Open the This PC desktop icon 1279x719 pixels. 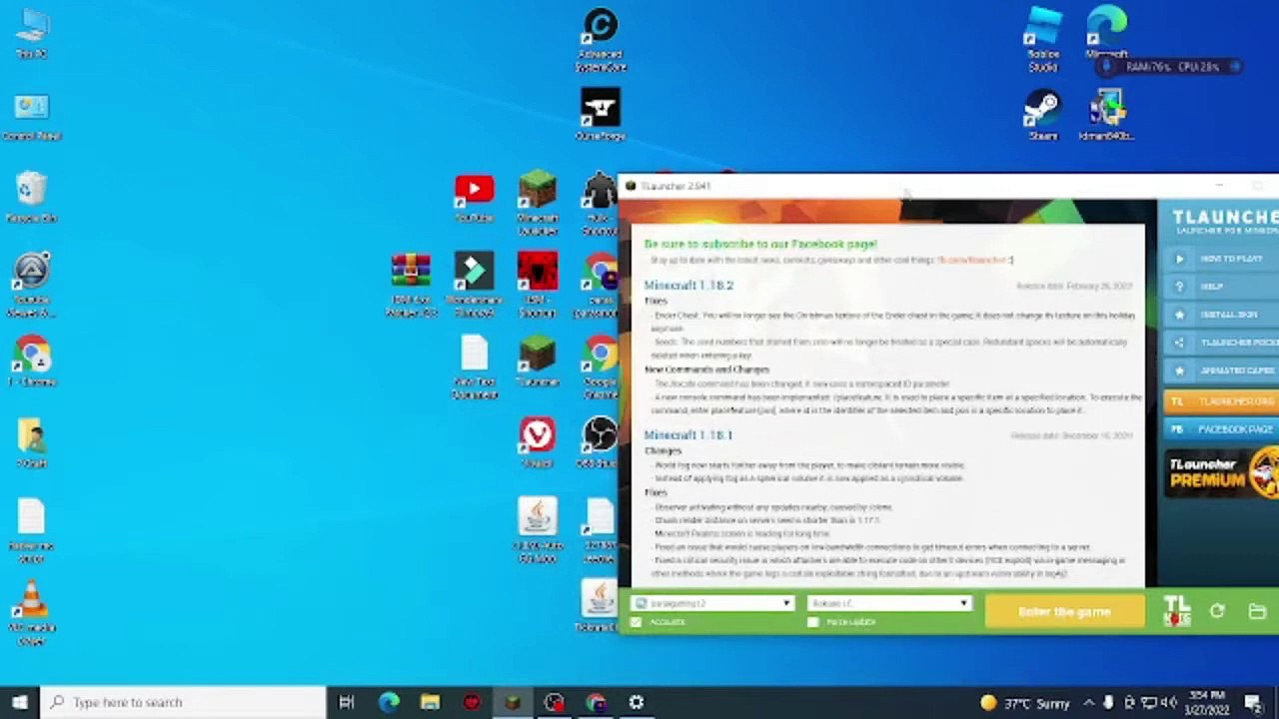31,33
